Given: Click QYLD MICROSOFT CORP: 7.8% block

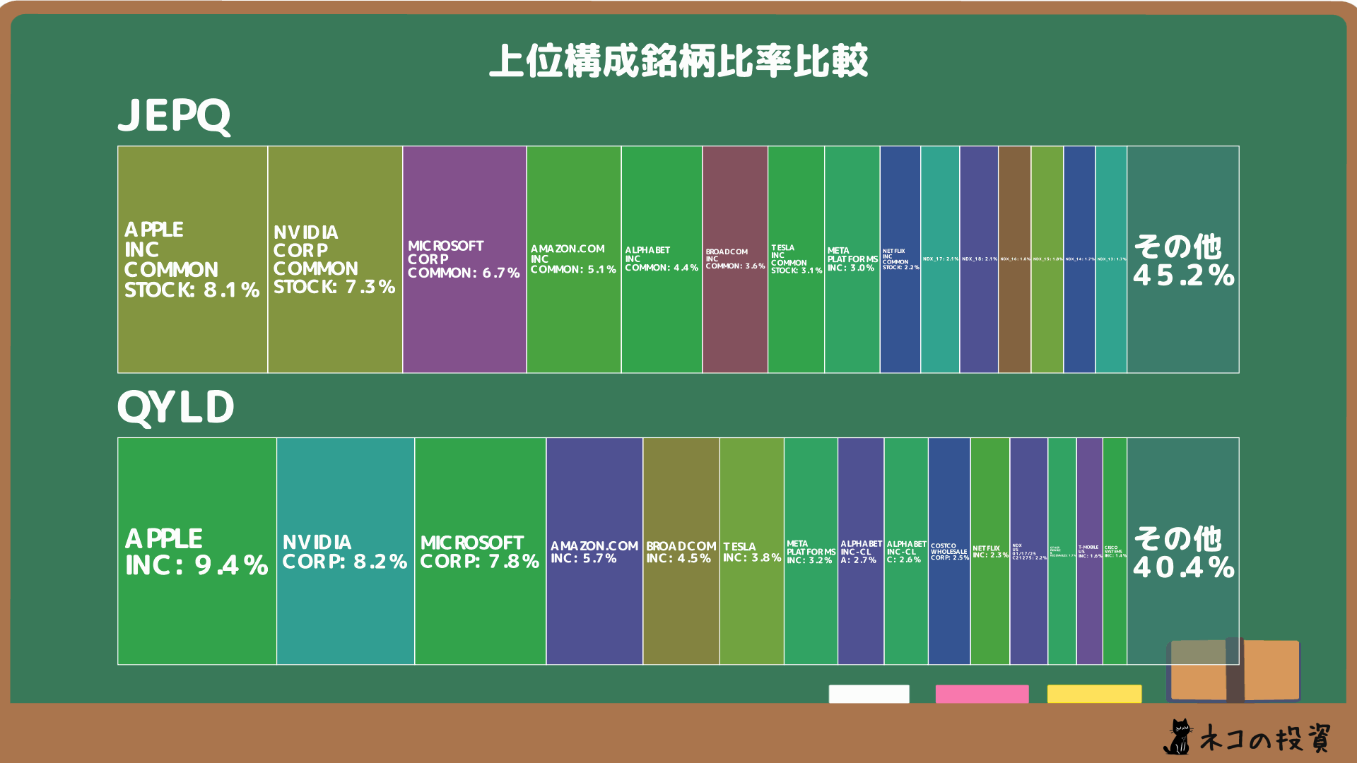Looking at the screenshot, I should tap(481, 551).
